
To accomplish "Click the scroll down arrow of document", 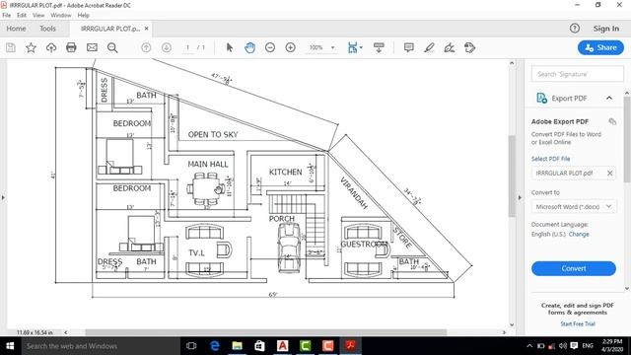I will [x=512, y=324].
